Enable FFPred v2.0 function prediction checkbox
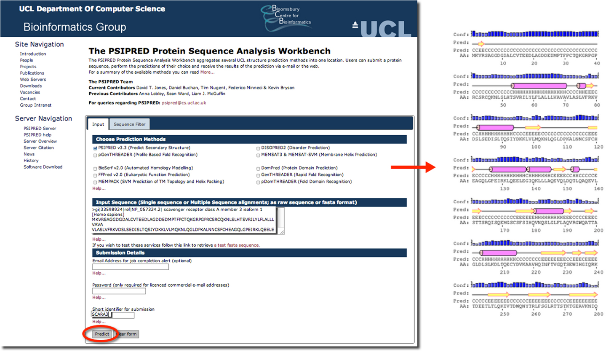This screenshot has width=606, height=352. coord(95,175)
